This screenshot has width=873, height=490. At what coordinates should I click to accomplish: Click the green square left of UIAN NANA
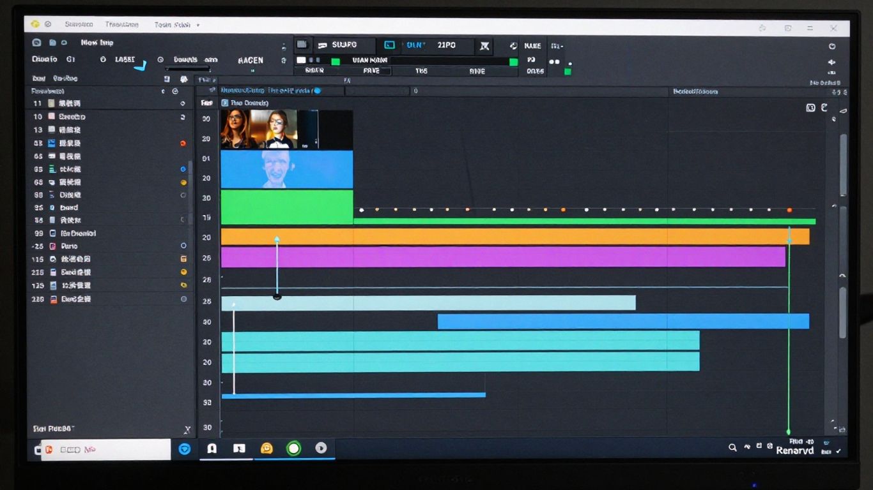pyautogui.click(x=335, y=61)
